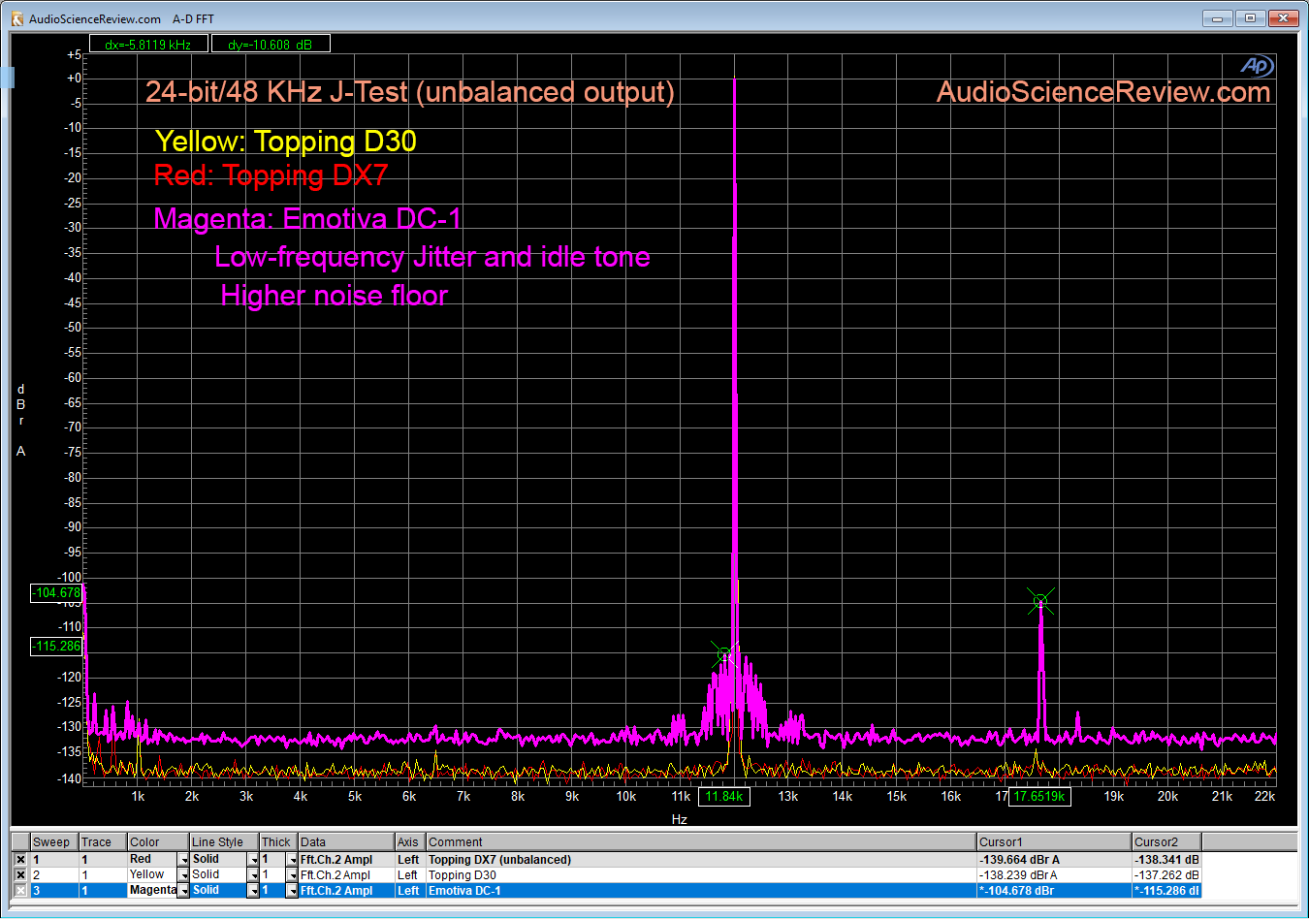The image size is (1309, 919).
Task: Click the AudioScienceReview.com label in graph
Action: [1103, 92]
